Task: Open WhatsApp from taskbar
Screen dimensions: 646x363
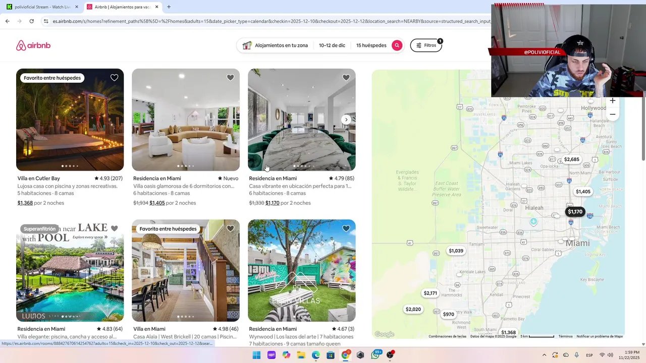Action: [x=375, y=355]
